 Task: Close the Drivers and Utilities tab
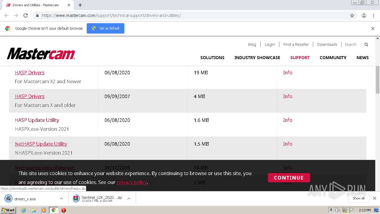[69, 5]
